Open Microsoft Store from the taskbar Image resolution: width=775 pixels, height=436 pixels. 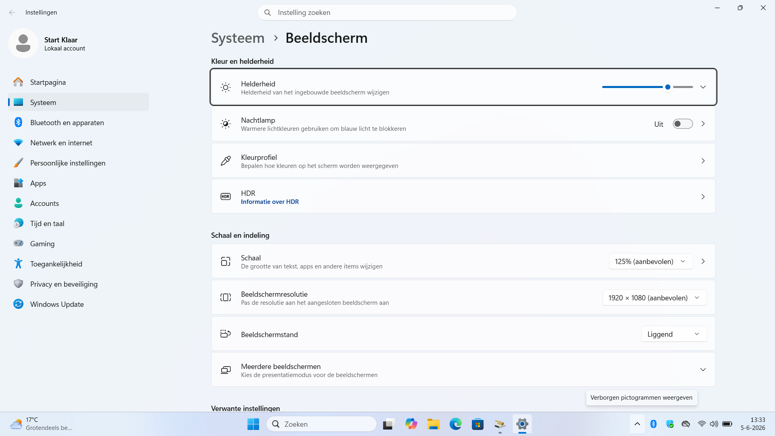click(478, 424)
